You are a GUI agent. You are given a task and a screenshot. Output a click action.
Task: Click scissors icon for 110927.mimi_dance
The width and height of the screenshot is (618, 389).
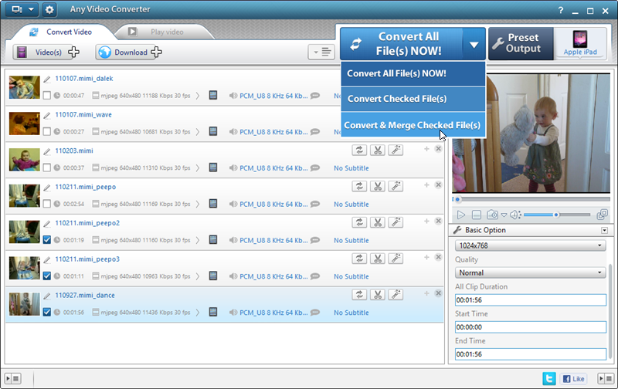[x=378, y=295]
